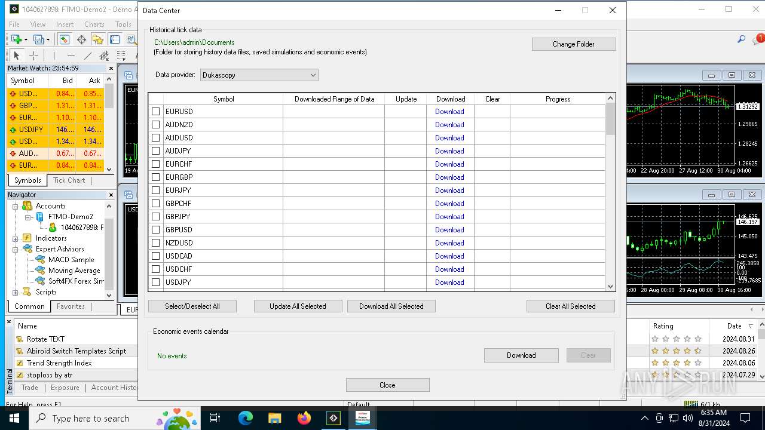The width and height of the screenshot is (765, 430).
Task: Click the Change Folder button
Action: [574, 44]
